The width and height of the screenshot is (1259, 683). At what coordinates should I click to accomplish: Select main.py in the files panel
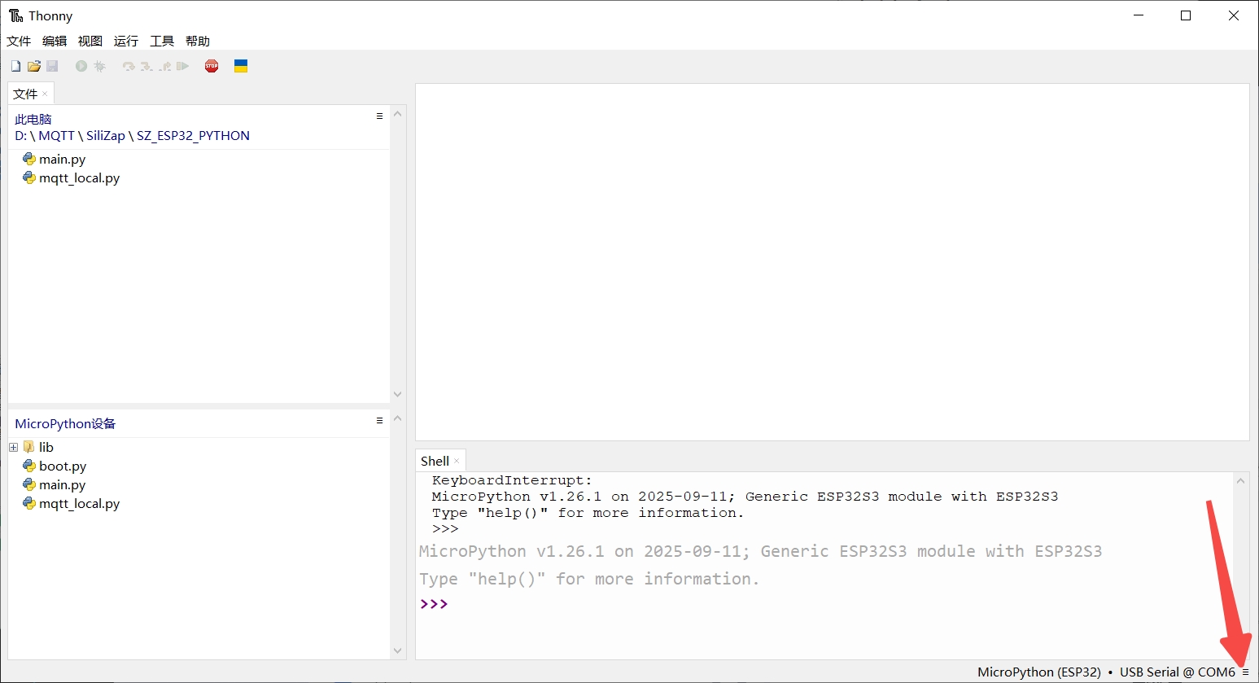tap(62, 159)
